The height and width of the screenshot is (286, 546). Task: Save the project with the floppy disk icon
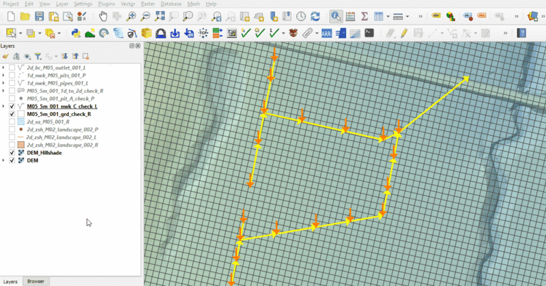[40, 16]
